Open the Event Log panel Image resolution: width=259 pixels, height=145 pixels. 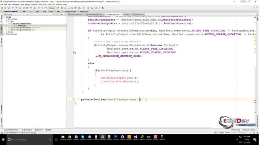click(236, 130)
